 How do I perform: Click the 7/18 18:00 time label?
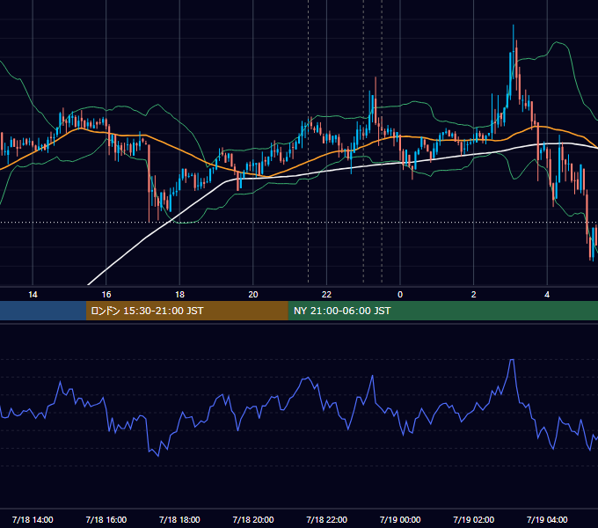(x=179, y=519)
